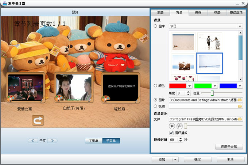This screenshot has width=248, height=165.
Task: Switch to 子菜单 view
Action: 111,141
